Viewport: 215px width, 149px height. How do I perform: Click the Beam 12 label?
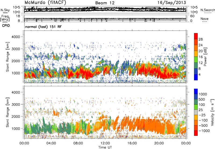pyautogui.click(x=105, y=3)
